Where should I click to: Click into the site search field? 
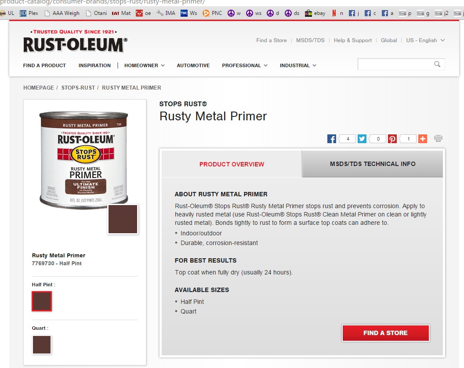395,64
